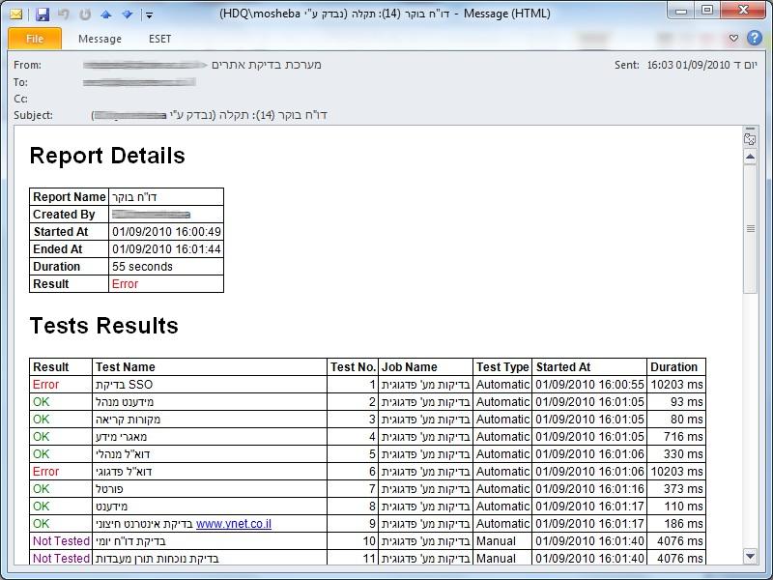Click Error result in test 1 row

tap(45, 385)
